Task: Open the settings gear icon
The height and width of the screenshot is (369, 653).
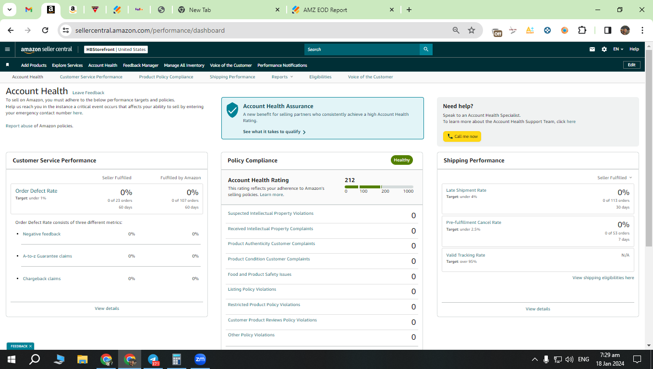Action: click(604, 49)
